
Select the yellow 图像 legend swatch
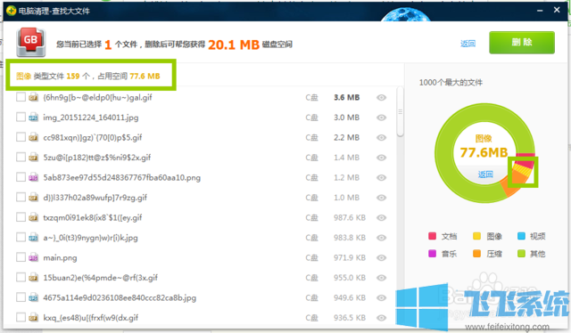(x=476, y=236)
